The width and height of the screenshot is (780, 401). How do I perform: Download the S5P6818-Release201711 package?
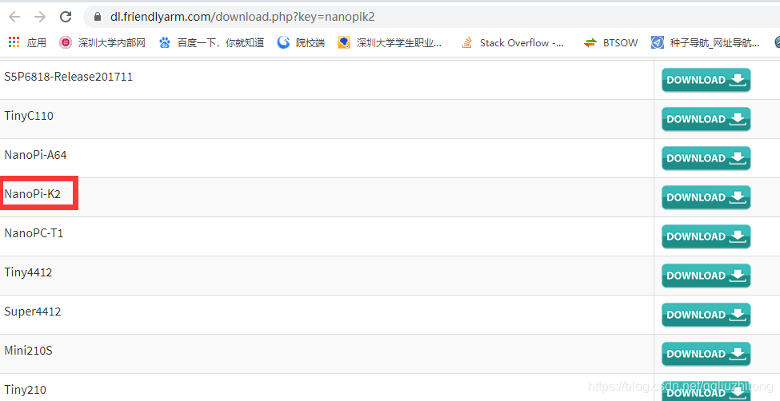tap(706, 80)
